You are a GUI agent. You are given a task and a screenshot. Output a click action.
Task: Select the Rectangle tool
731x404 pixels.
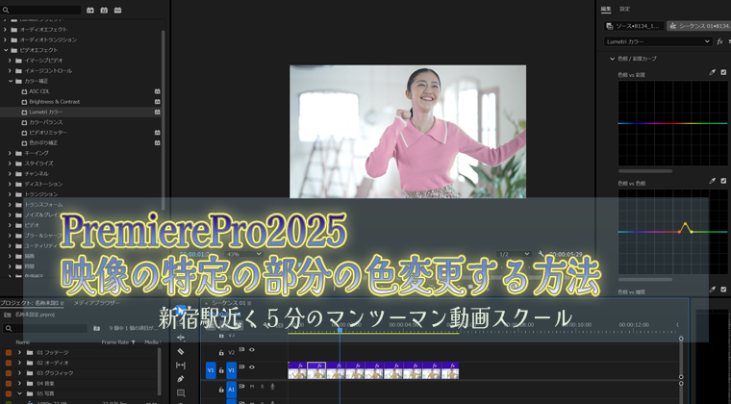(181, 393)
